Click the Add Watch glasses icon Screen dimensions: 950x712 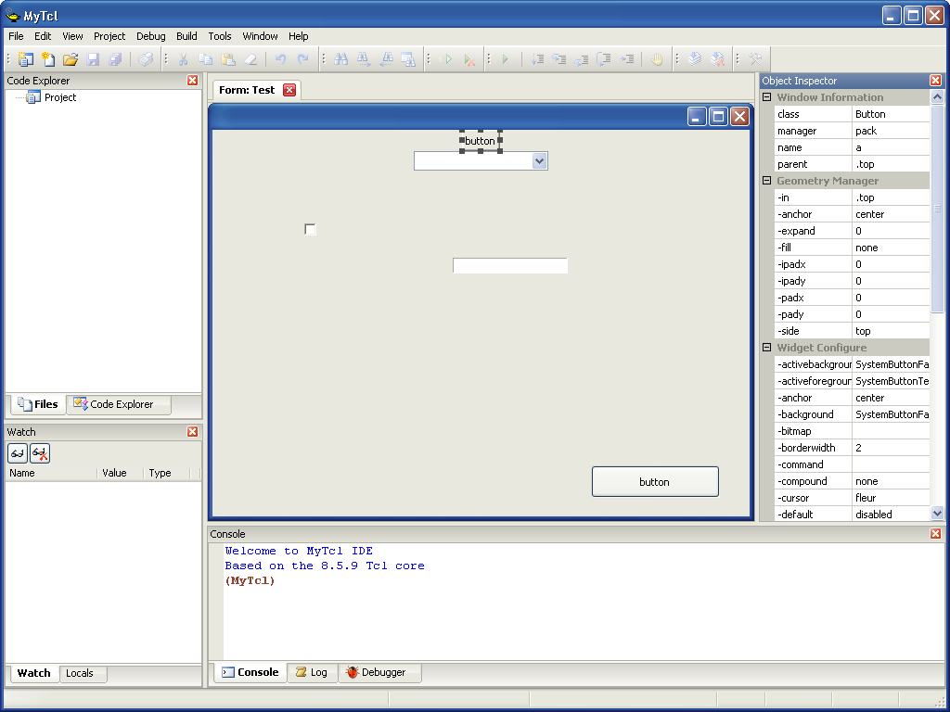[17, 452]
